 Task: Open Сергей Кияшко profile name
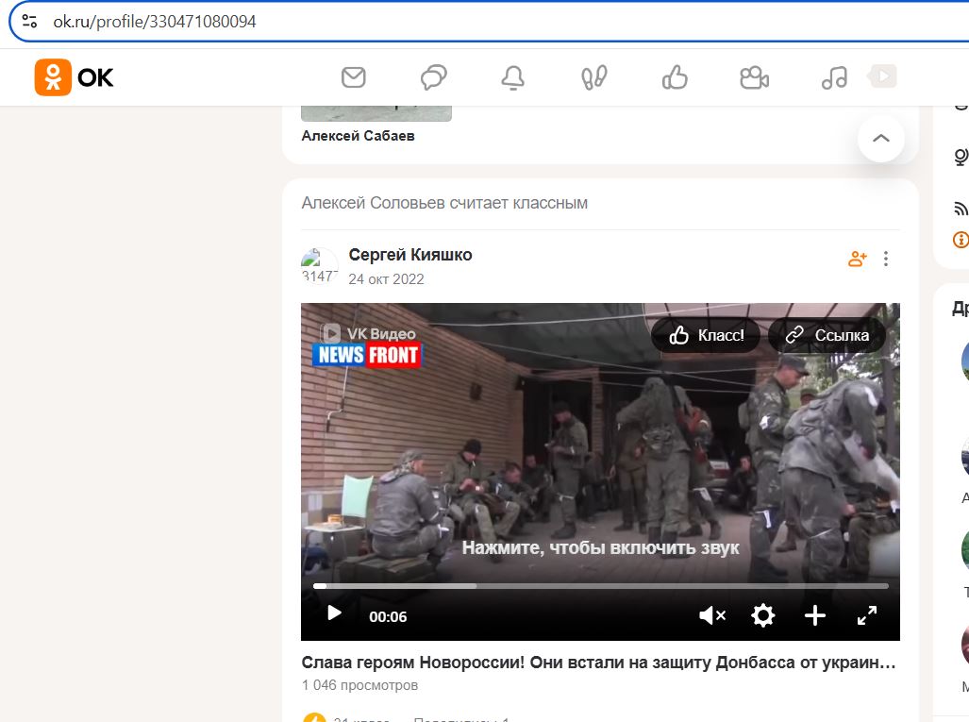[x=410, y=255]
